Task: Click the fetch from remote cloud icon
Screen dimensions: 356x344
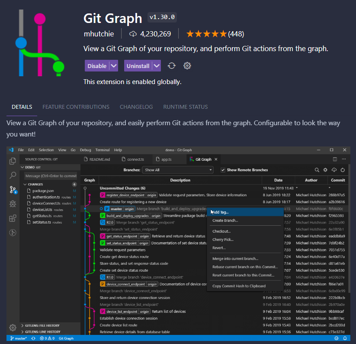Action: coord(334,170)
